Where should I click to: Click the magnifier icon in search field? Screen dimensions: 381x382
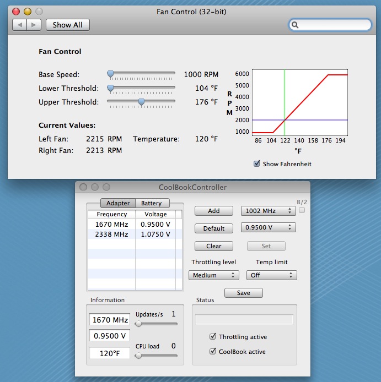click(295, 25)
